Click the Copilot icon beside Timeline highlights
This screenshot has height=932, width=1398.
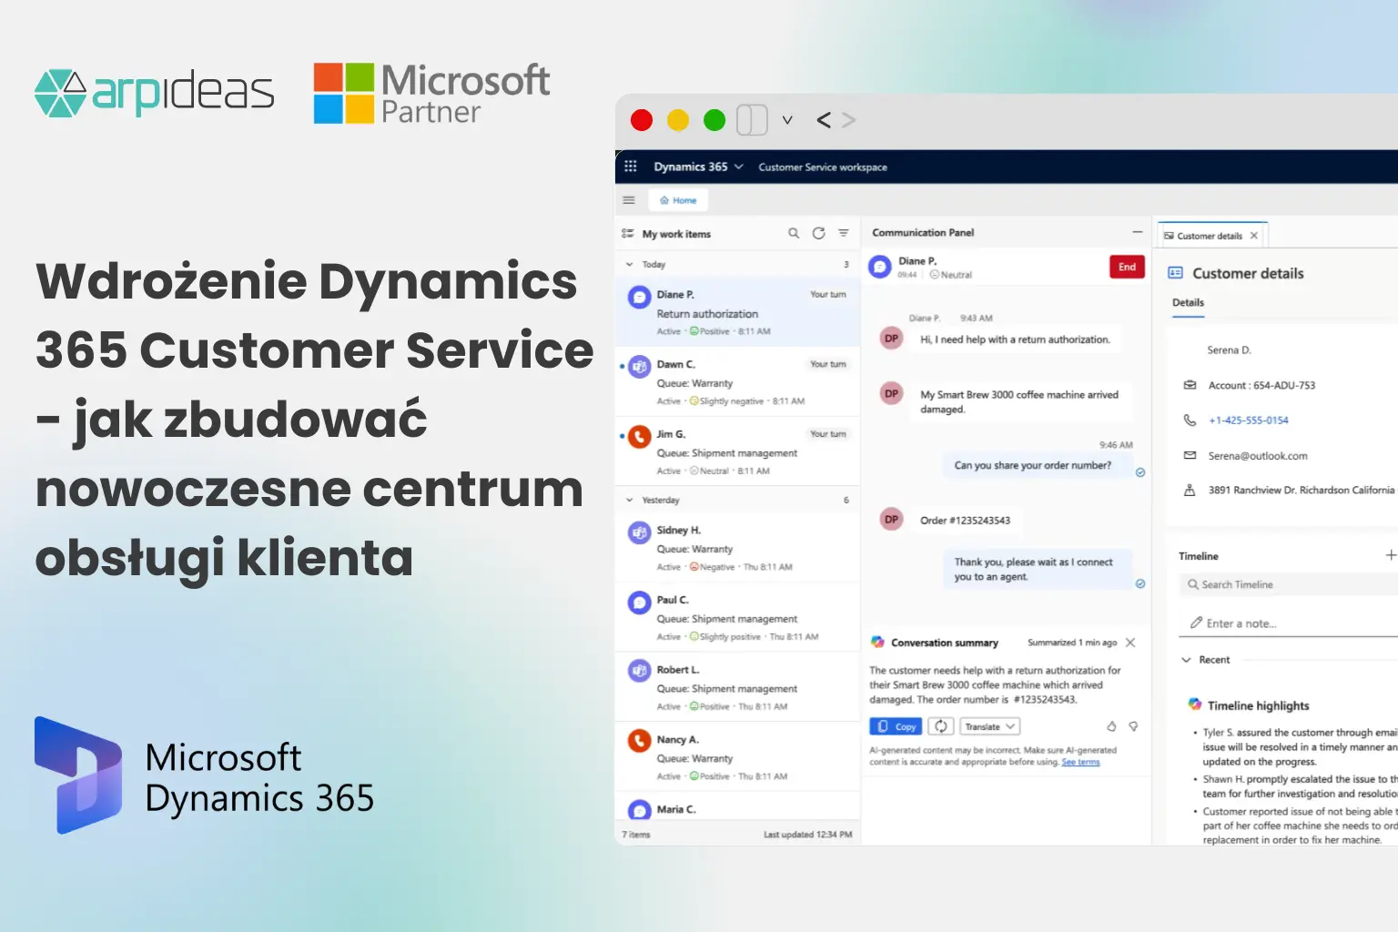coord(1194,704)
